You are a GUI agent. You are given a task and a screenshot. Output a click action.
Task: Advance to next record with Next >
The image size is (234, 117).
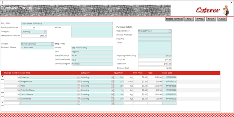click(x=211, y=19)
